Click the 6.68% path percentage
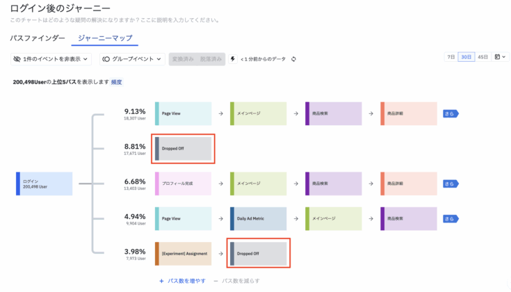This screenshot has width=511, height=292. 135,181
